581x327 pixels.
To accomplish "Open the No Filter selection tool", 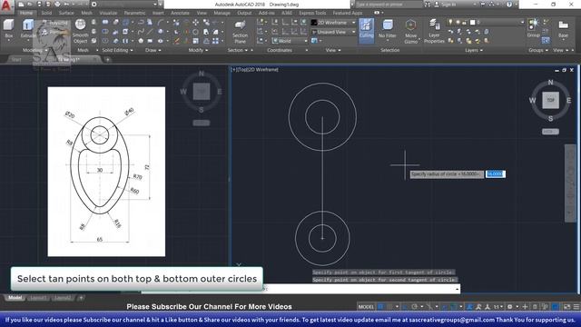I will (x=388, y=29).
